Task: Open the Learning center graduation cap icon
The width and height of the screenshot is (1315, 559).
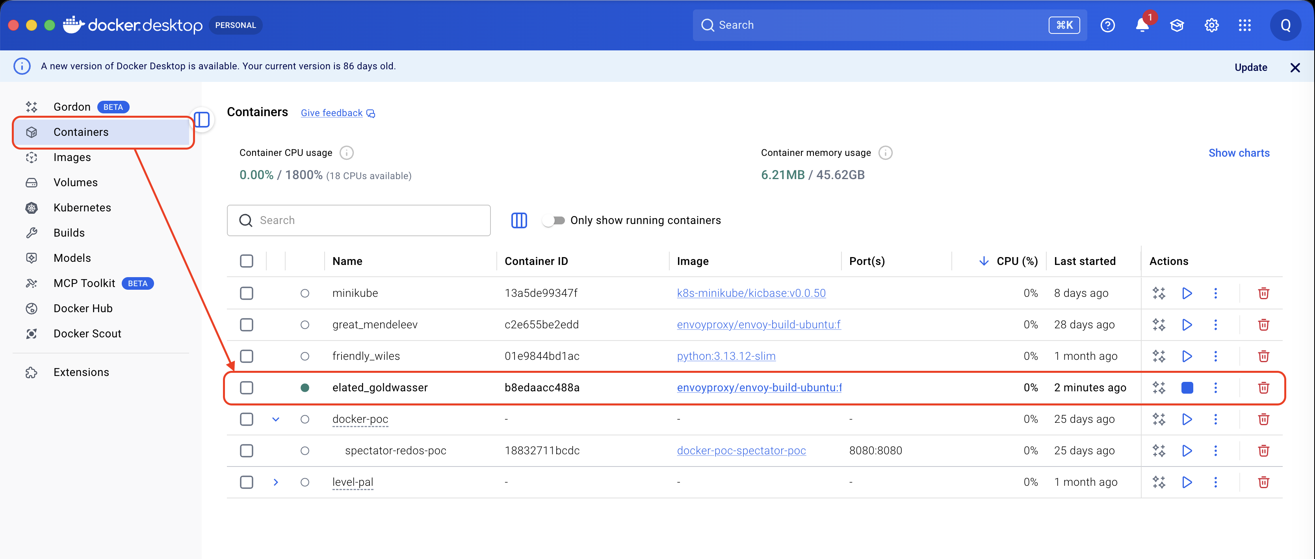Action: 1177,25
